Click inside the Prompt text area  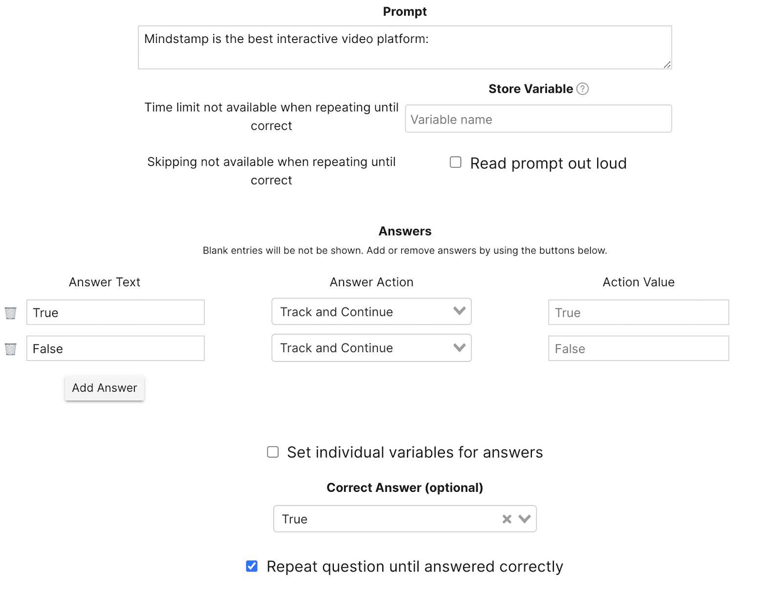pyautogui.click(x=405, y=46)
